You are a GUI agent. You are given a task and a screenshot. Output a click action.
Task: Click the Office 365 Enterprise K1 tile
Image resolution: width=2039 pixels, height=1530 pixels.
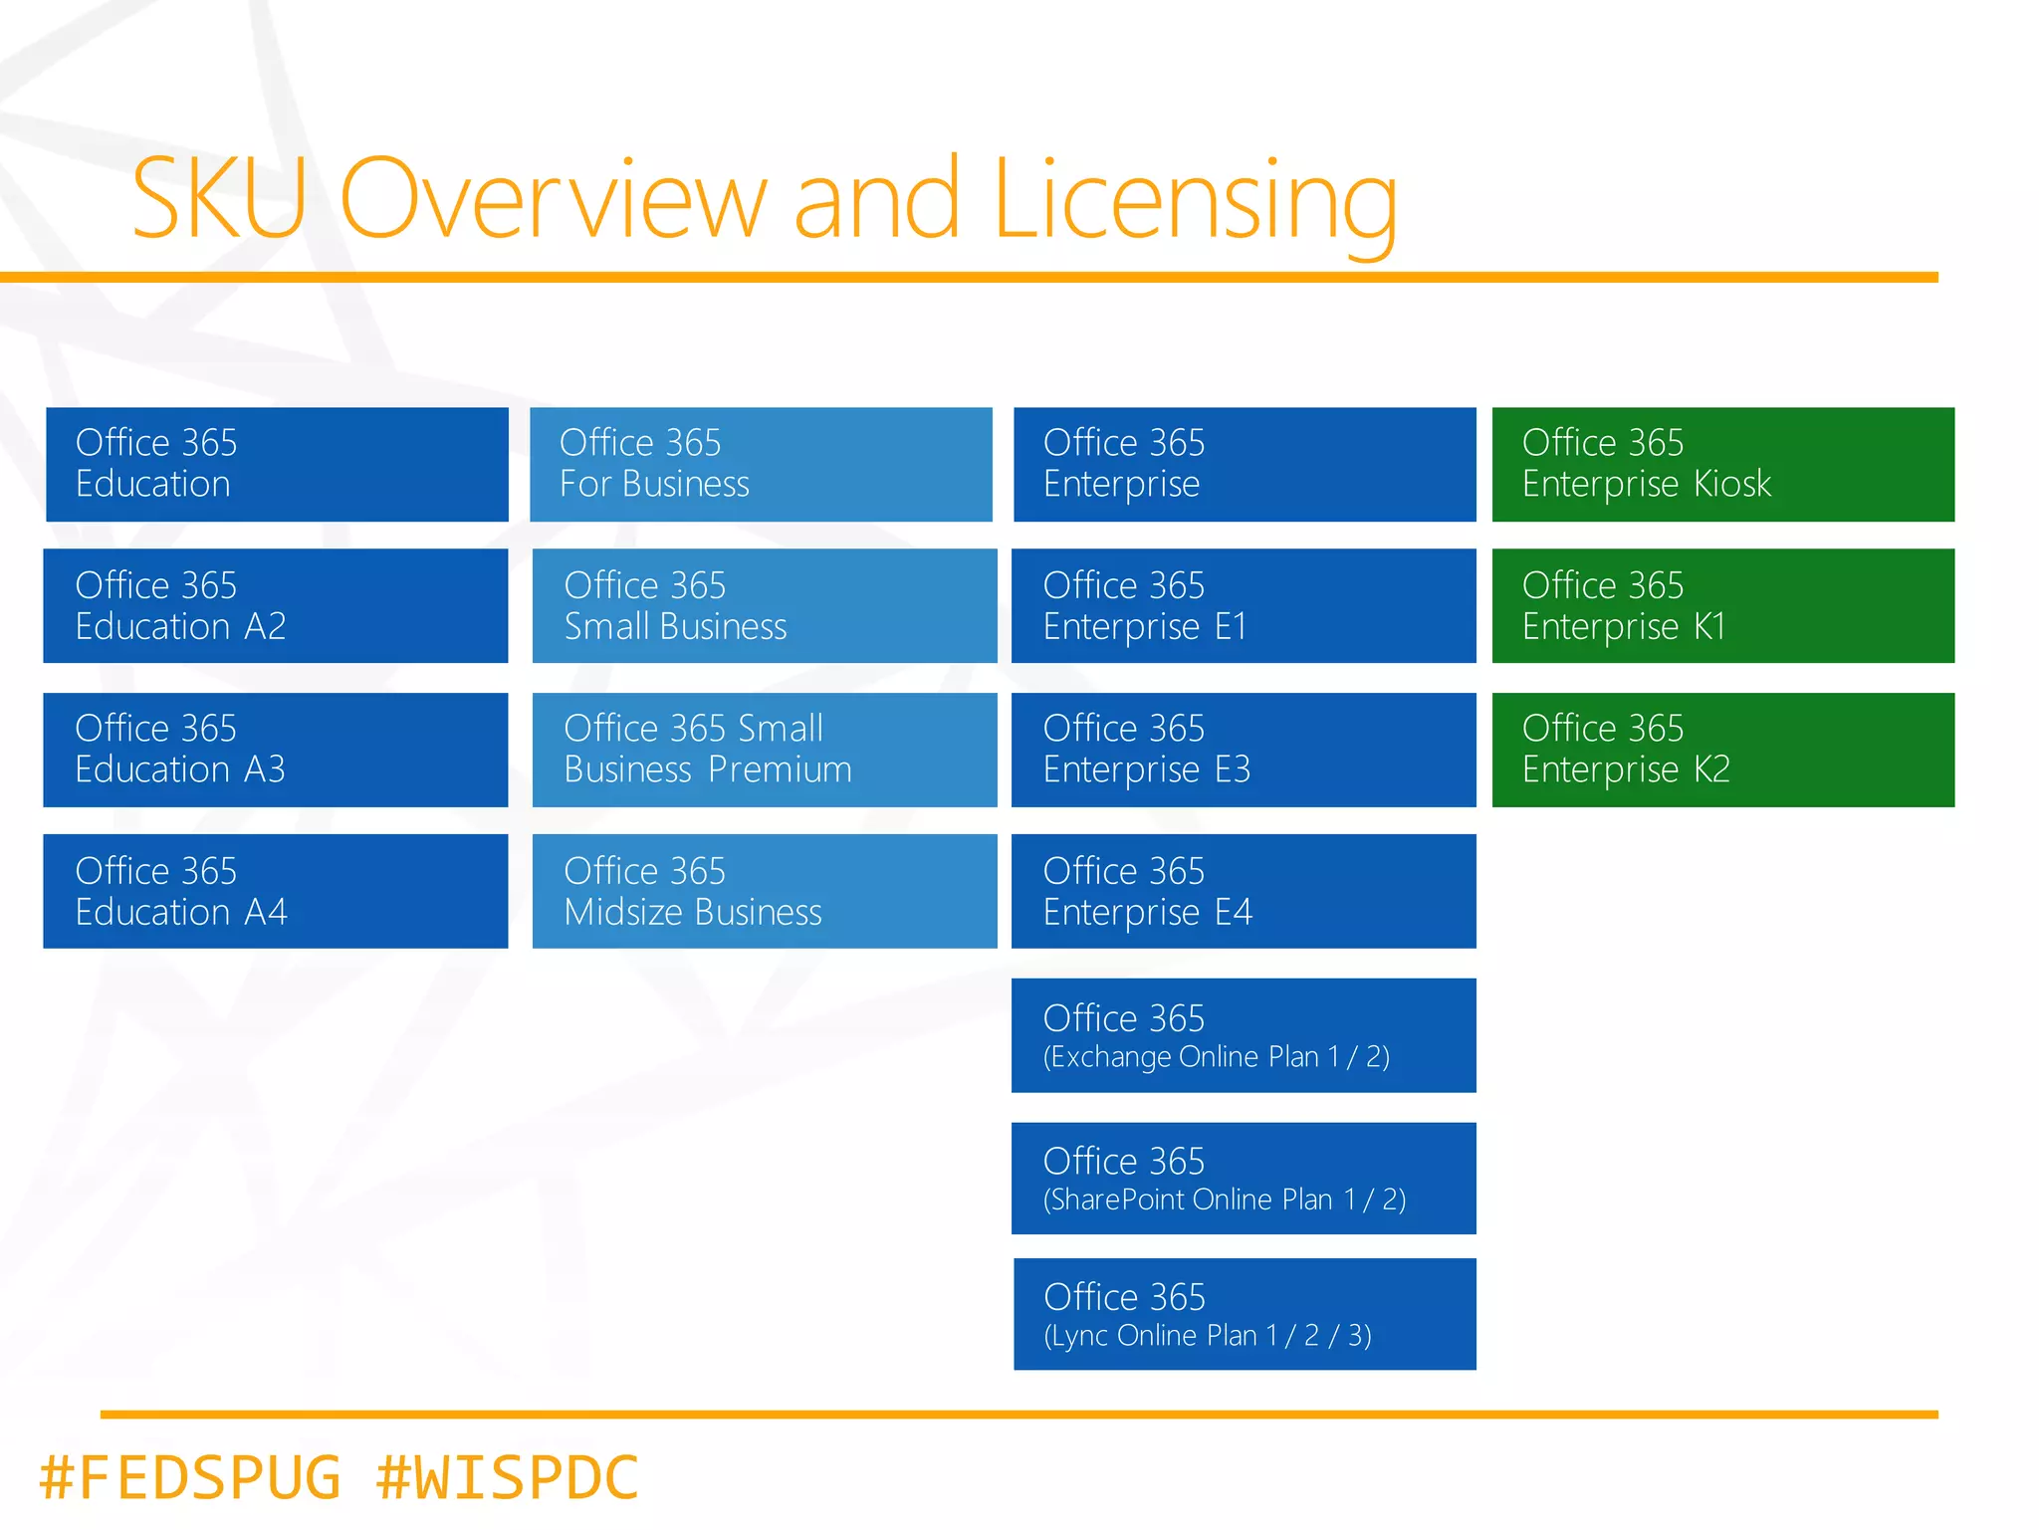pos(1723,605)
